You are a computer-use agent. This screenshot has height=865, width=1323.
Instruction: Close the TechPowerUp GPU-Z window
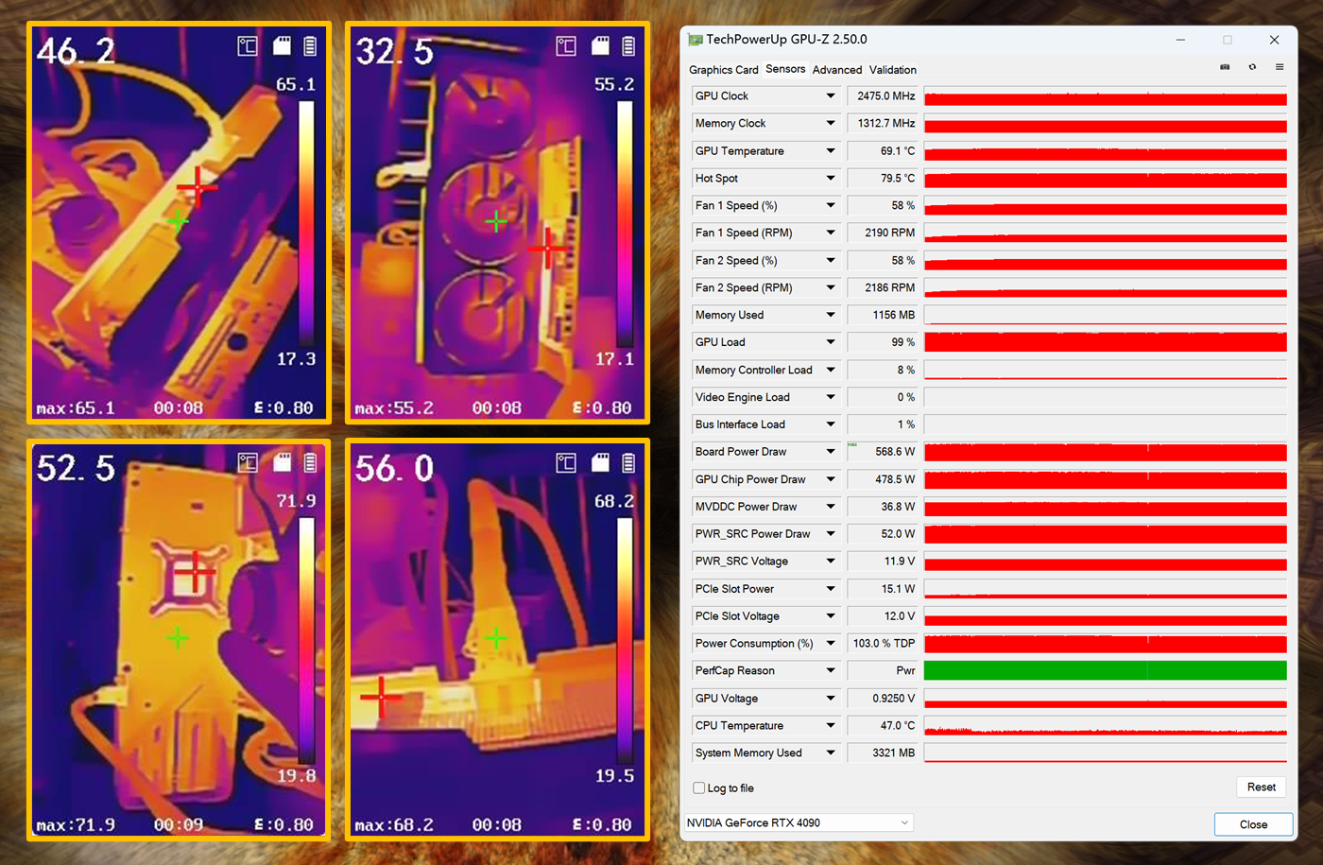click(x=1274, y=40)
